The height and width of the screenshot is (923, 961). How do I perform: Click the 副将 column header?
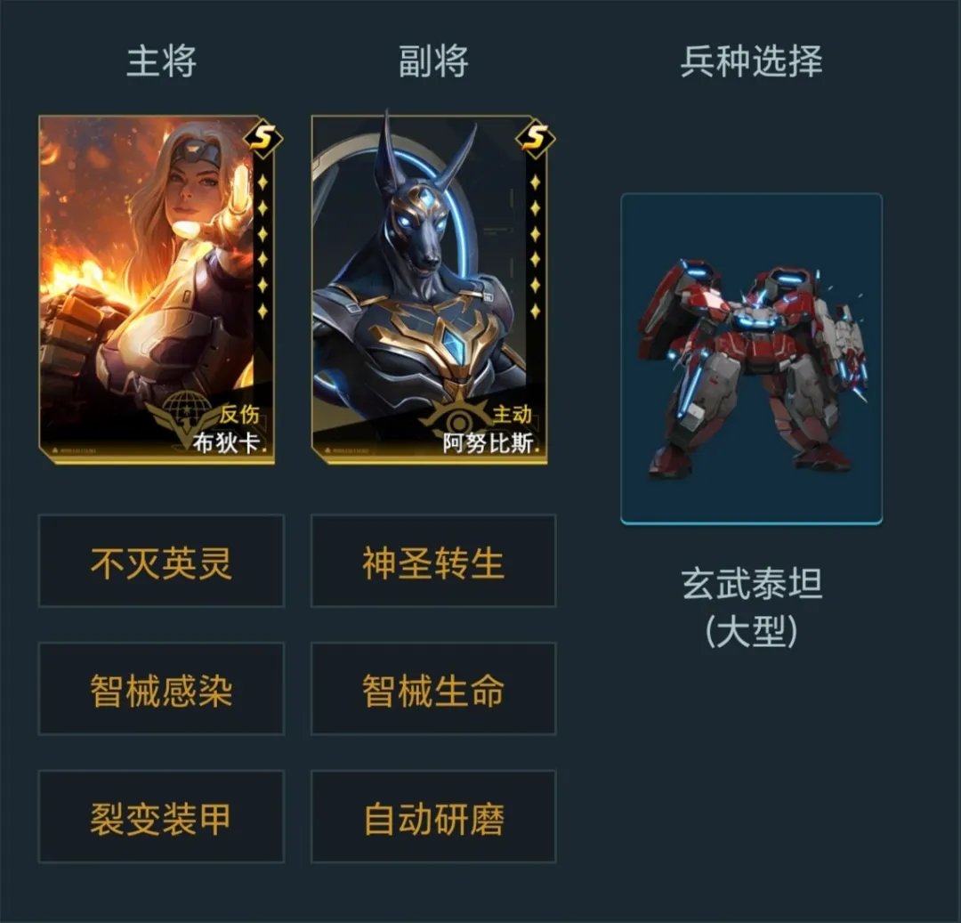(x=433, y=61)
